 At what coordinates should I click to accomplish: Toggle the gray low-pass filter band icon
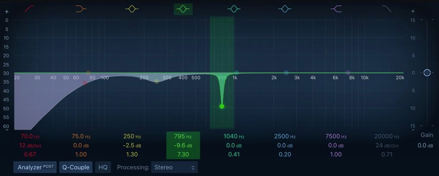coord(387,9)
